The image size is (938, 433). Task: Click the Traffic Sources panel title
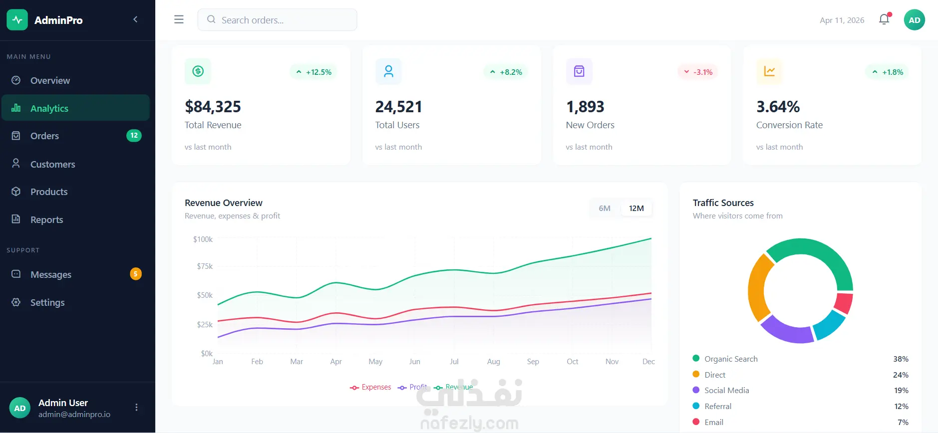(723, 203)
